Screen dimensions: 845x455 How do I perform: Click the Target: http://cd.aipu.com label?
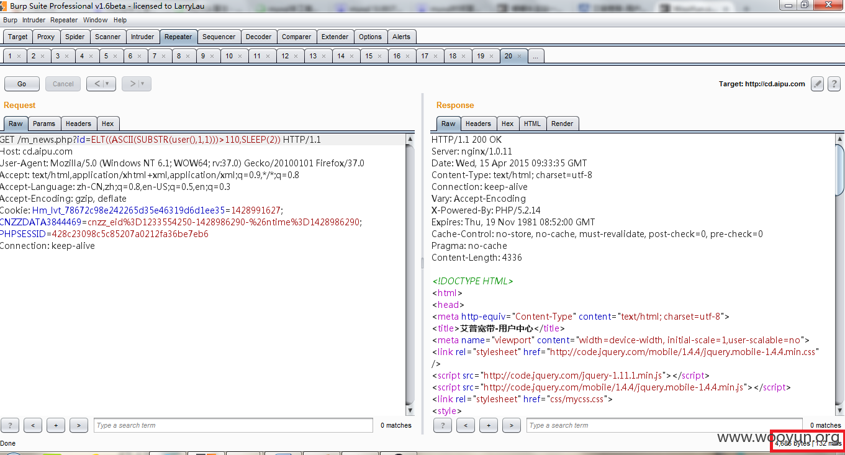point(762,84)
